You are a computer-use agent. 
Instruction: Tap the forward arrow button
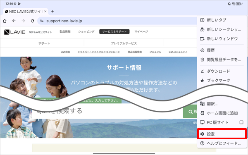click(x=23, y=21)
